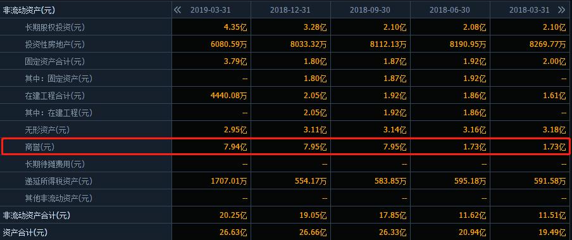Select the 在建工程合计(元) row label
Viewport: 572px width, 240px height.
[x=54, y=96]
